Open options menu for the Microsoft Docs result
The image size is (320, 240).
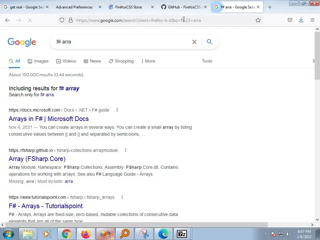click(117, 110)
